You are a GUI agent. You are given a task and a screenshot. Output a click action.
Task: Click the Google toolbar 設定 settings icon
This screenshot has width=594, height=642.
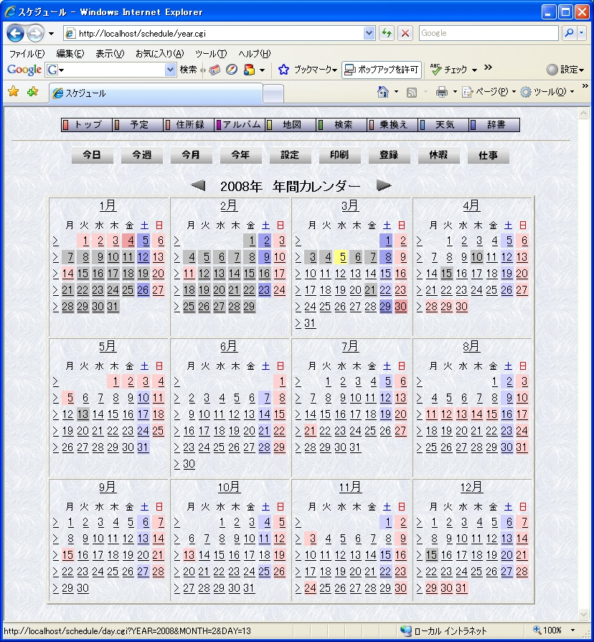[552, 70]
